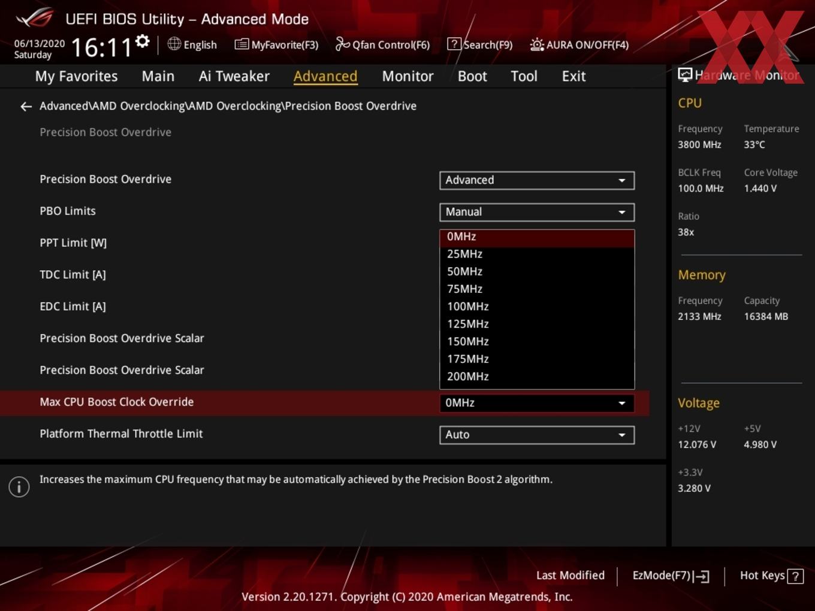Open MyFavorite(F3) list
815x611 pixels.
[x=276, y=44]
